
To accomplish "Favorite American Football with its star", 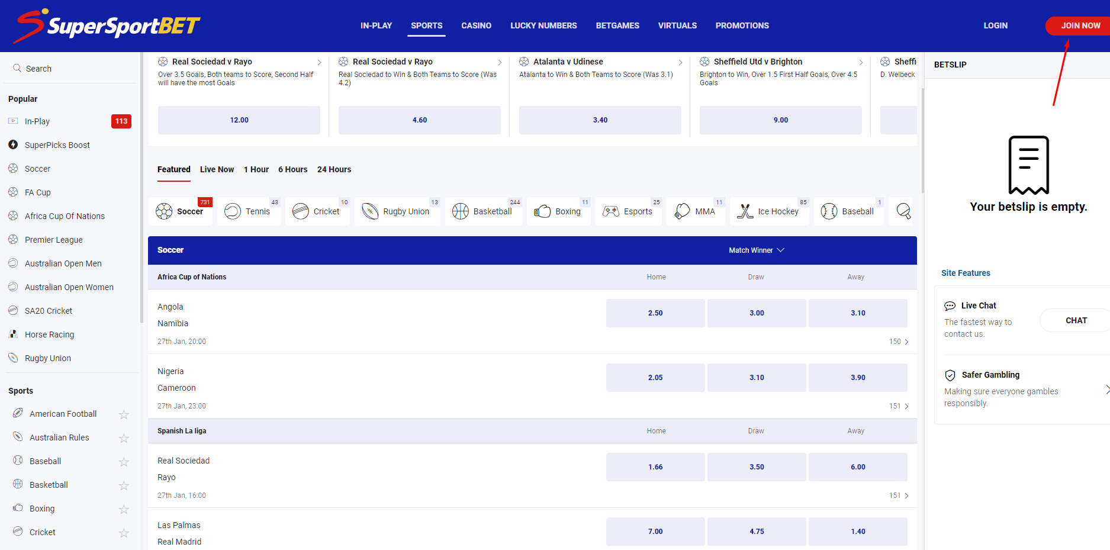I will pos(124,414).
